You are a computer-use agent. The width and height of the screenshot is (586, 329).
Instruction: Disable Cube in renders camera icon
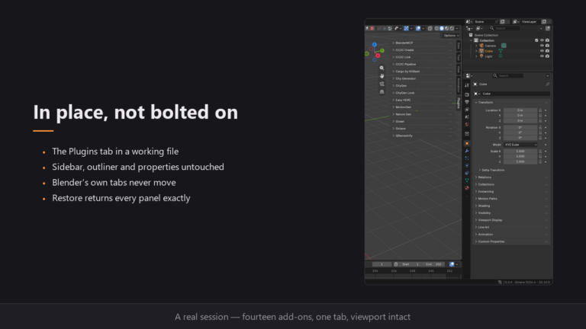click(x=548, y=51)
